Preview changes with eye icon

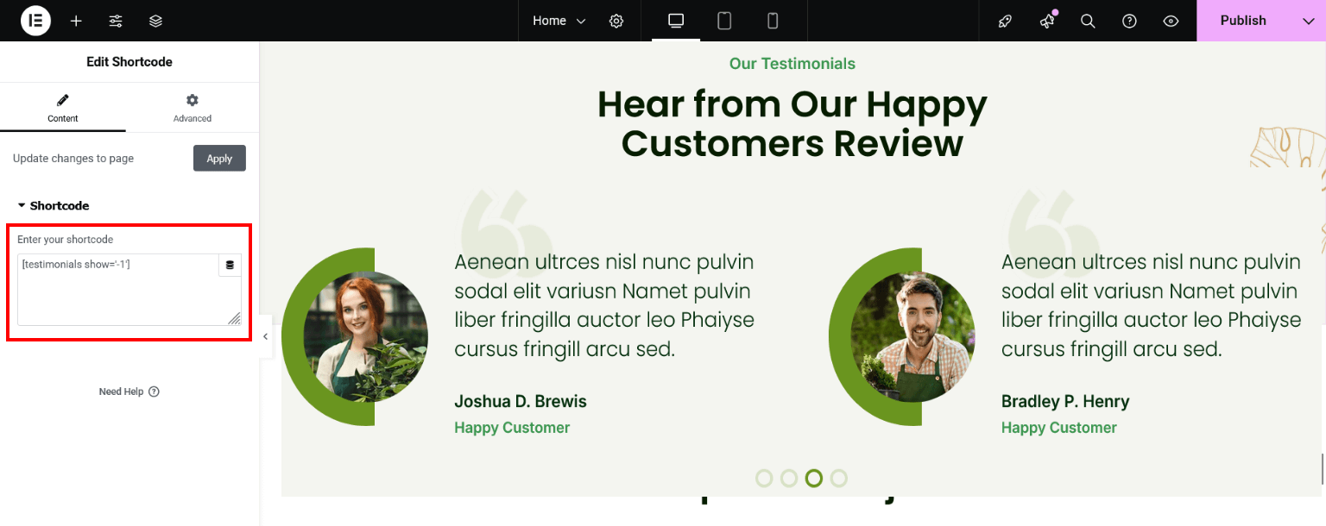[x=1171, y=21]
